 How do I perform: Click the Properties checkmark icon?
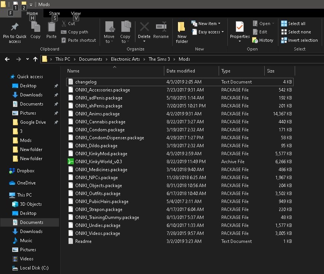[x=240, y=27]
